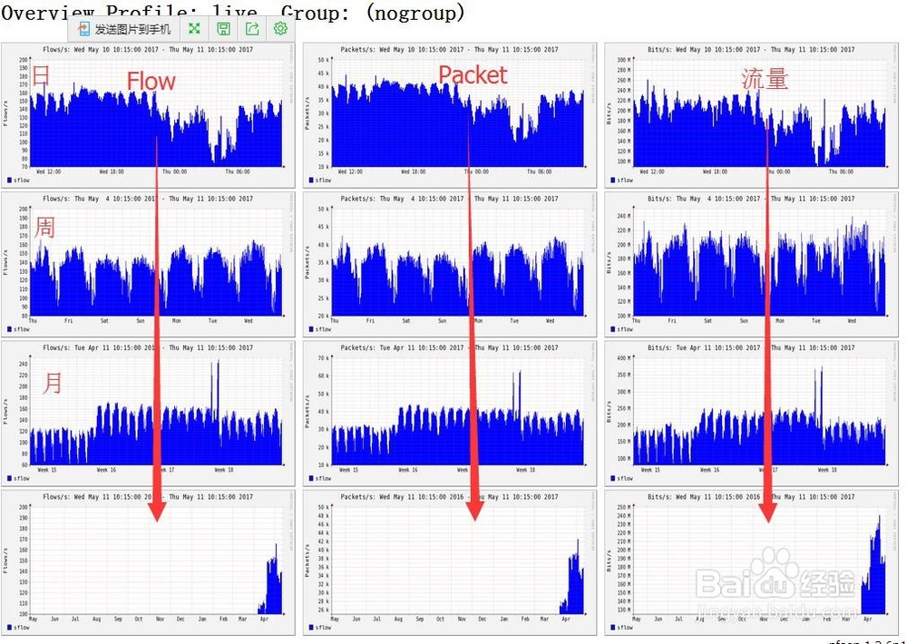Click sflow legend swatch on weekly Bits/s graph
The height and width of the screenshot is (644, 907).
coord(613,329)
